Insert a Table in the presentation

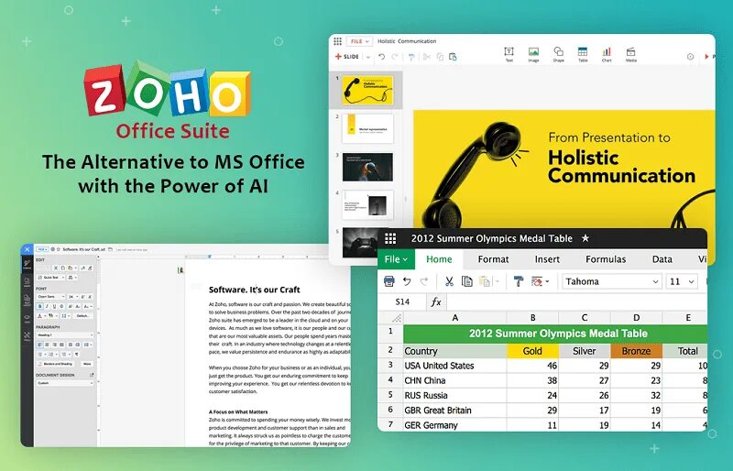click(583, 54)
